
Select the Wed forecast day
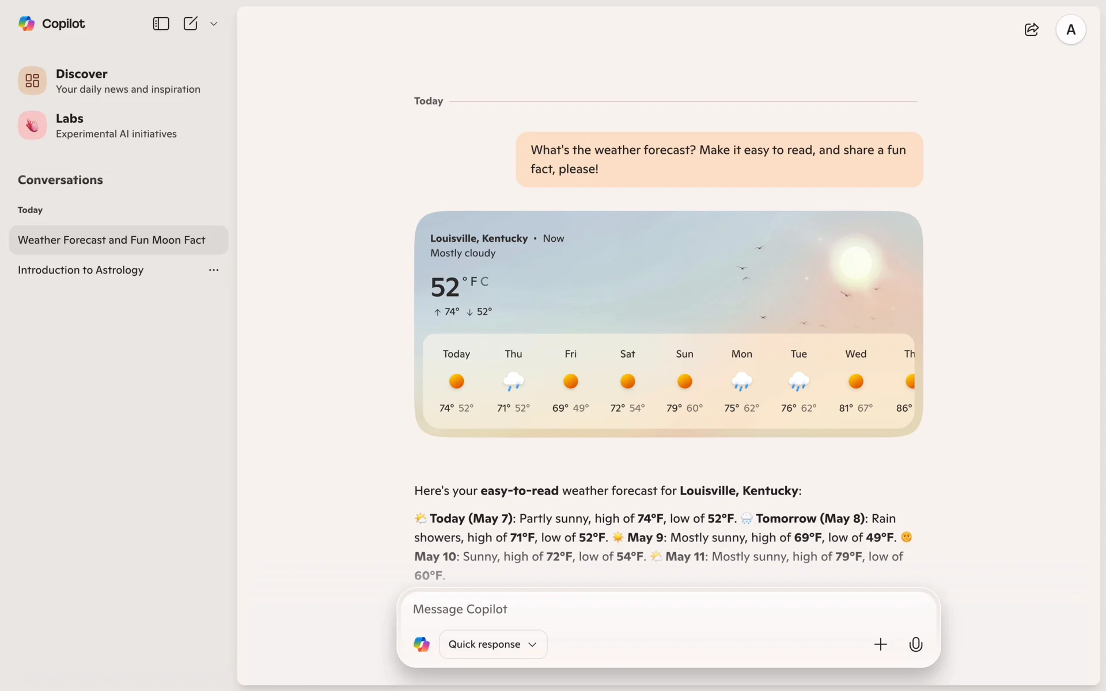pos(855,380)
